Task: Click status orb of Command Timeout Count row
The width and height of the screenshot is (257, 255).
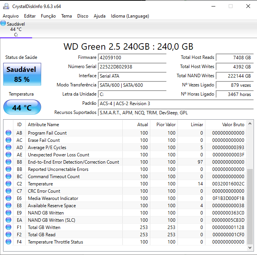Action: 8,176
